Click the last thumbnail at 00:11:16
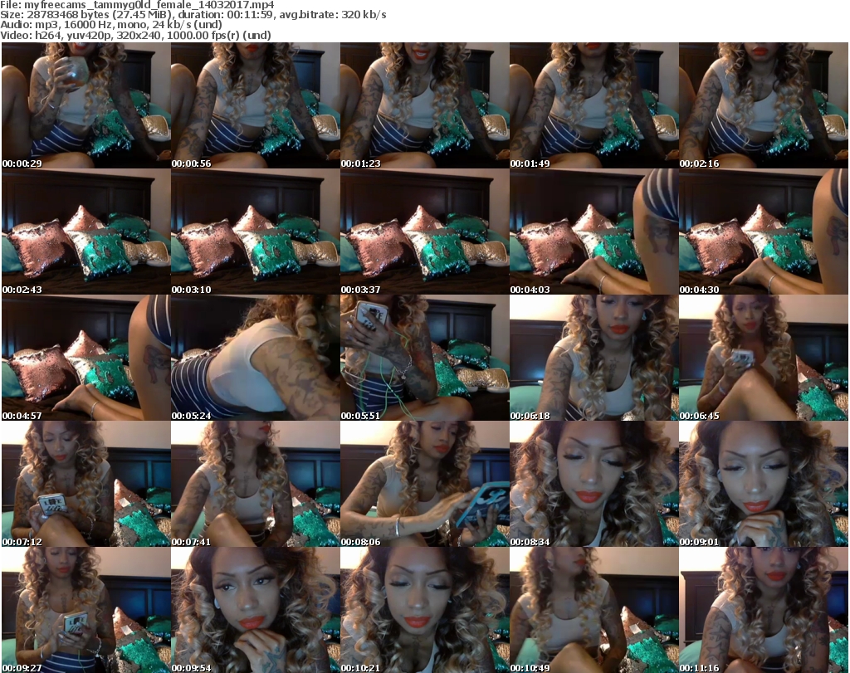 [764, 610]
